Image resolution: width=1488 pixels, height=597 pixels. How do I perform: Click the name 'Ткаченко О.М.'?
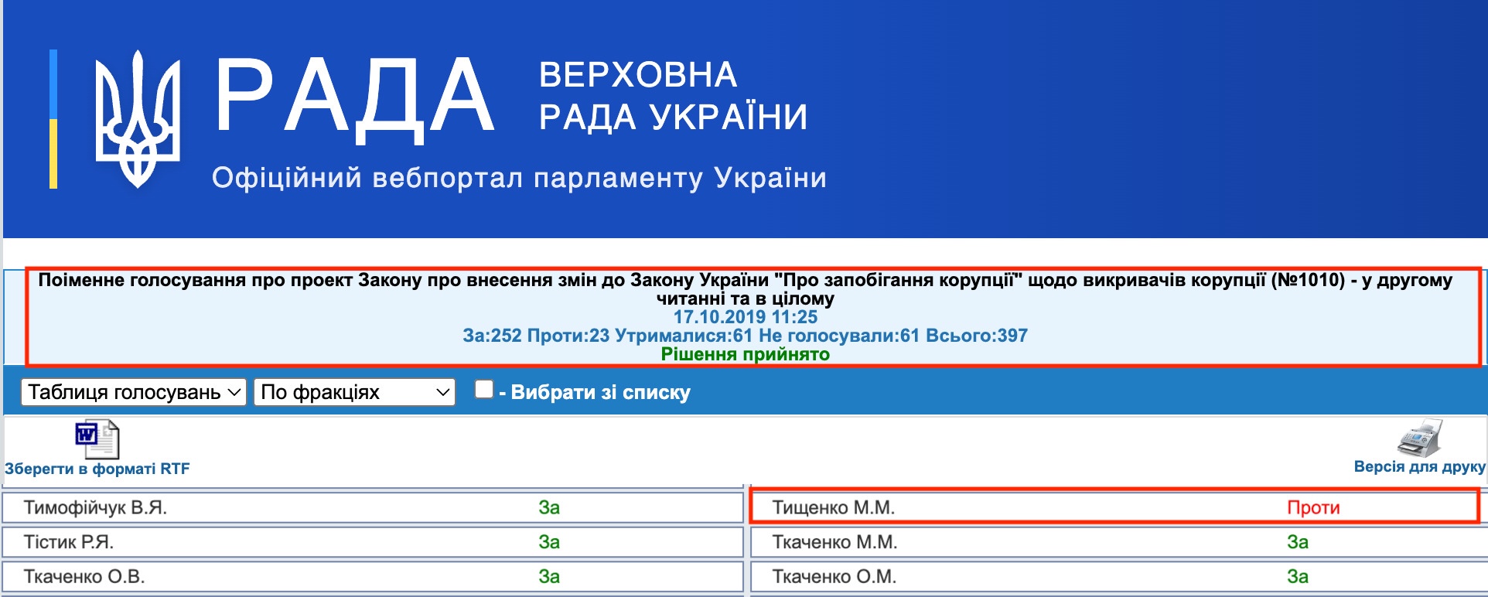[x=834, y=577]
